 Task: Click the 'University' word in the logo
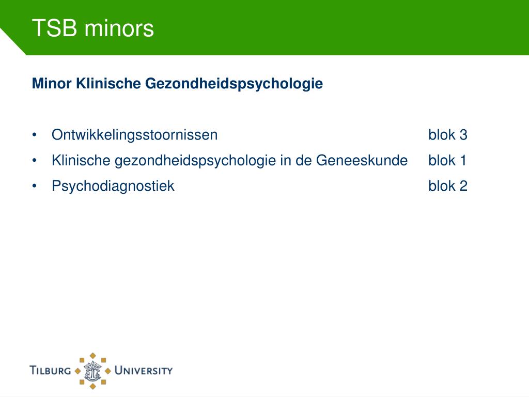(x=144, y=370)
